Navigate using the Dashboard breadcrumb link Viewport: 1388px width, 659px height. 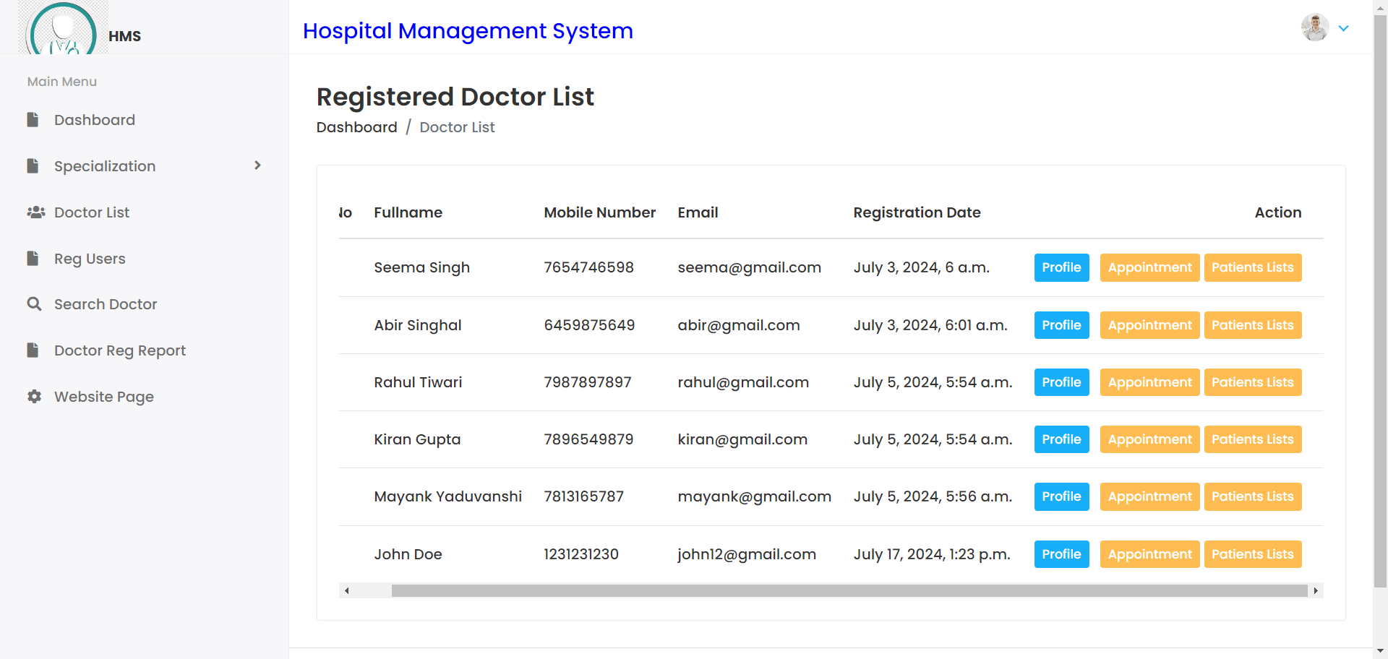356,127
